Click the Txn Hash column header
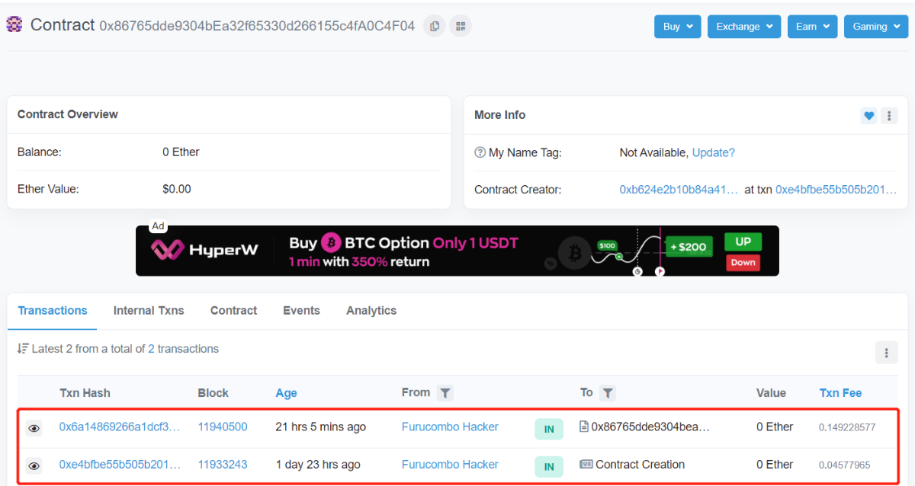 85,393
